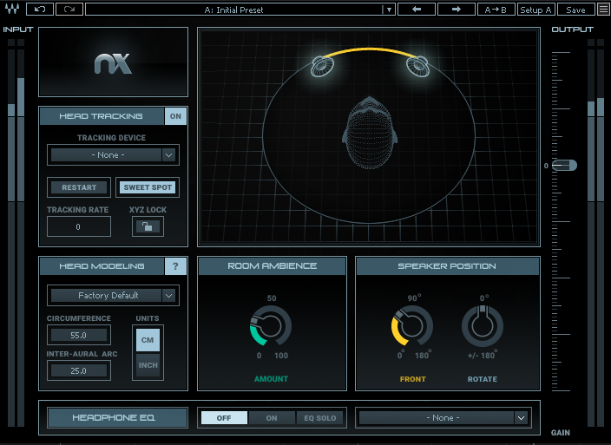The height and width of the screenshot is (445, 611).
Task: Click the ROTATE label
Action: pyautogui.click(x=483, y=379)
